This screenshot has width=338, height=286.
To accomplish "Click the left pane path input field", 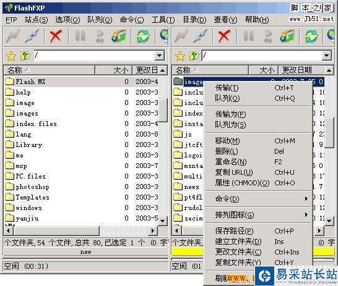I will pyautogui.click(x=95, y=56).
